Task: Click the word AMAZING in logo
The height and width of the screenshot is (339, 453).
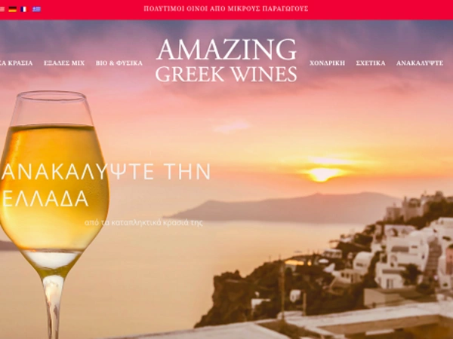Action: coord(226,50)
